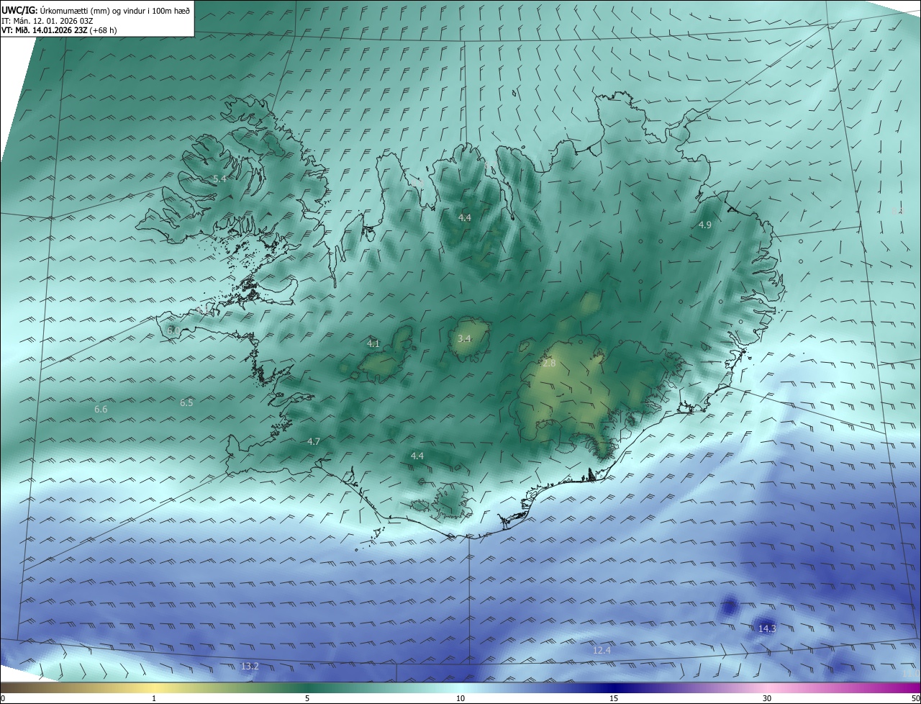Click the 4.9 value in east Iceland

click(705, 225)
